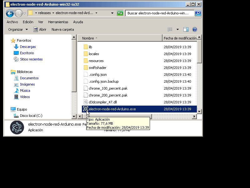Open the Edición menu

coord(28,22)
